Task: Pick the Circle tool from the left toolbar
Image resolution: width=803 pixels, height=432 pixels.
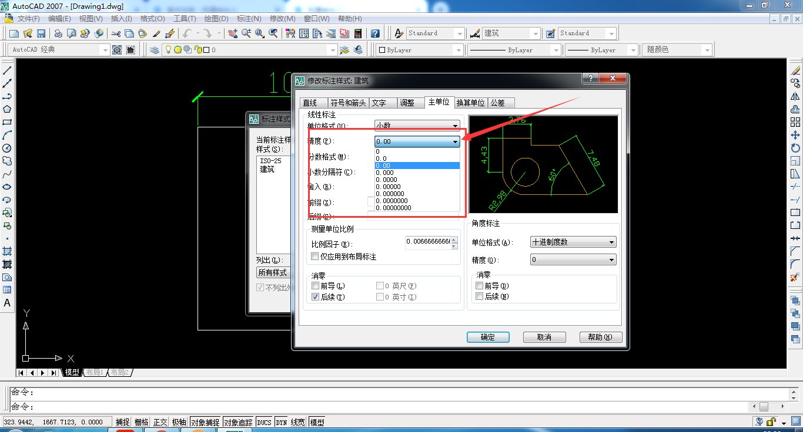Action: click(7, 148)
